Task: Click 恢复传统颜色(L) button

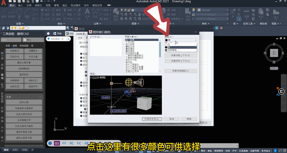Action: [x=181, y=71]
